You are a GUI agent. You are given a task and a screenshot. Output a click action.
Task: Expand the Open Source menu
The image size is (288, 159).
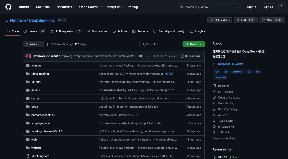click(x=91, y=7)
